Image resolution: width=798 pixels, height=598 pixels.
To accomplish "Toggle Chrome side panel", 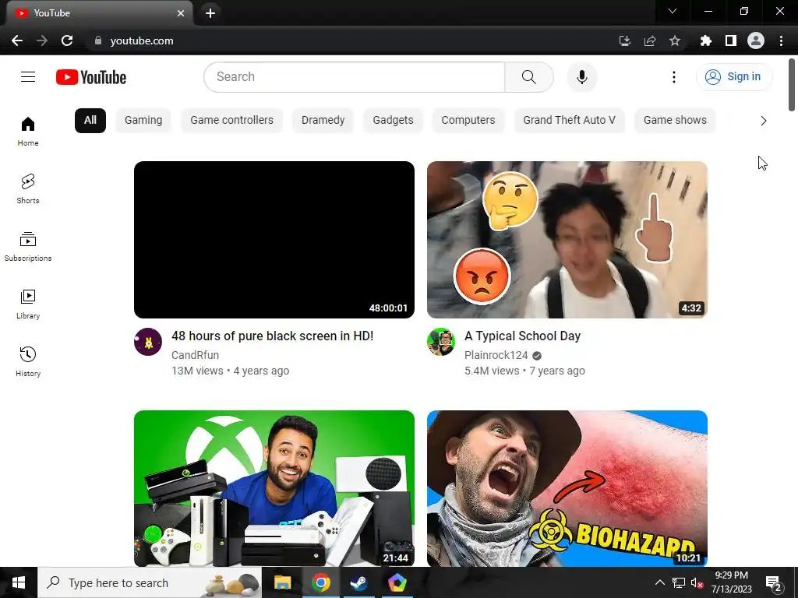I will pos(731,40).
